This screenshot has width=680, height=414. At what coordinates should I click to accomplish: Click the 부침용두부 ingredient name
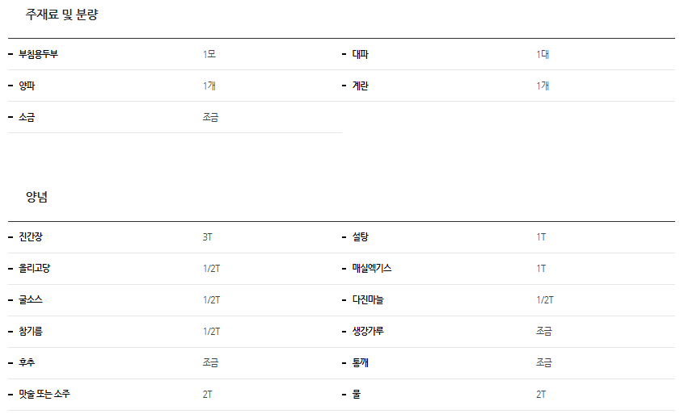38,55
